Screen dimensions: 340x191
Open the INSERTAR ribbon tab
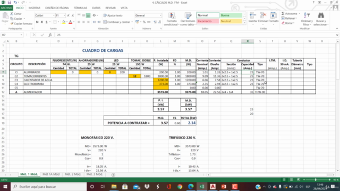[x=34, y=8]
